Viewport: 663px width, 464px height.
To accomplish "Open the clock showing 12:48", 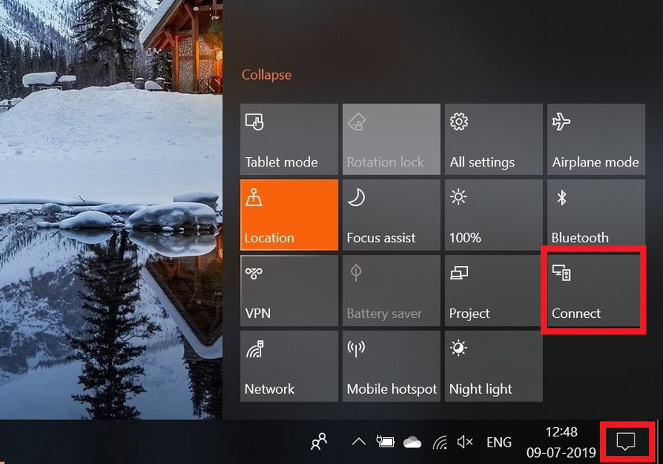I will pos(561,442).
